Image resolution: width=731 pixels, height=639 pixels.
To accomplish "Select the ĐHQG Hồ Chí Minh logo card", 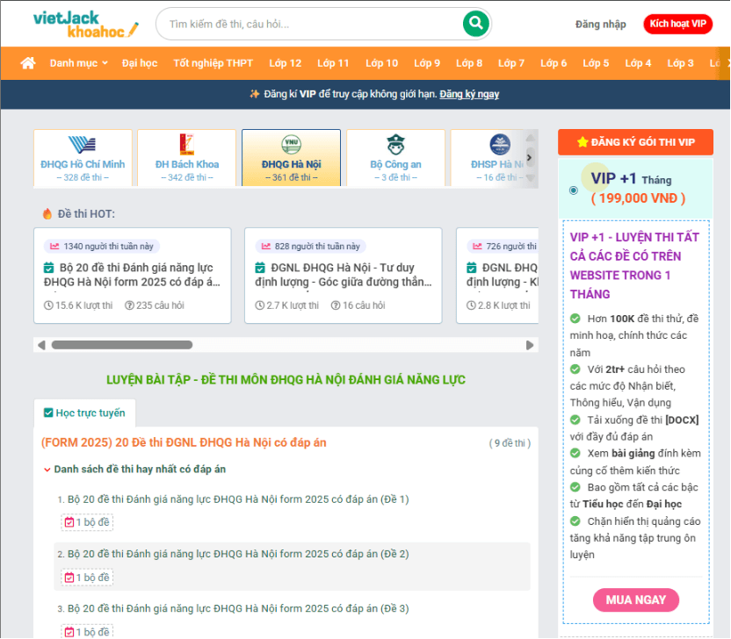I will (83, 158).
